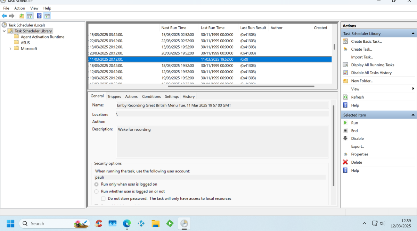This screenshot has height=231, width=417.
Task: Enable Do not store password checkbox
Action: (103, 198)
